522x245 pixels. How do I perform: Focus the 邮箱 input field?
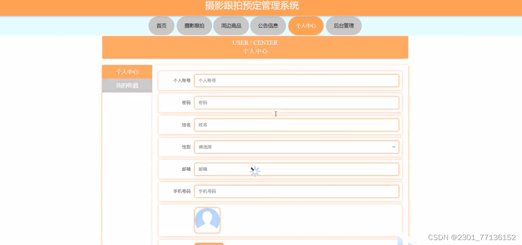point(297,169)
